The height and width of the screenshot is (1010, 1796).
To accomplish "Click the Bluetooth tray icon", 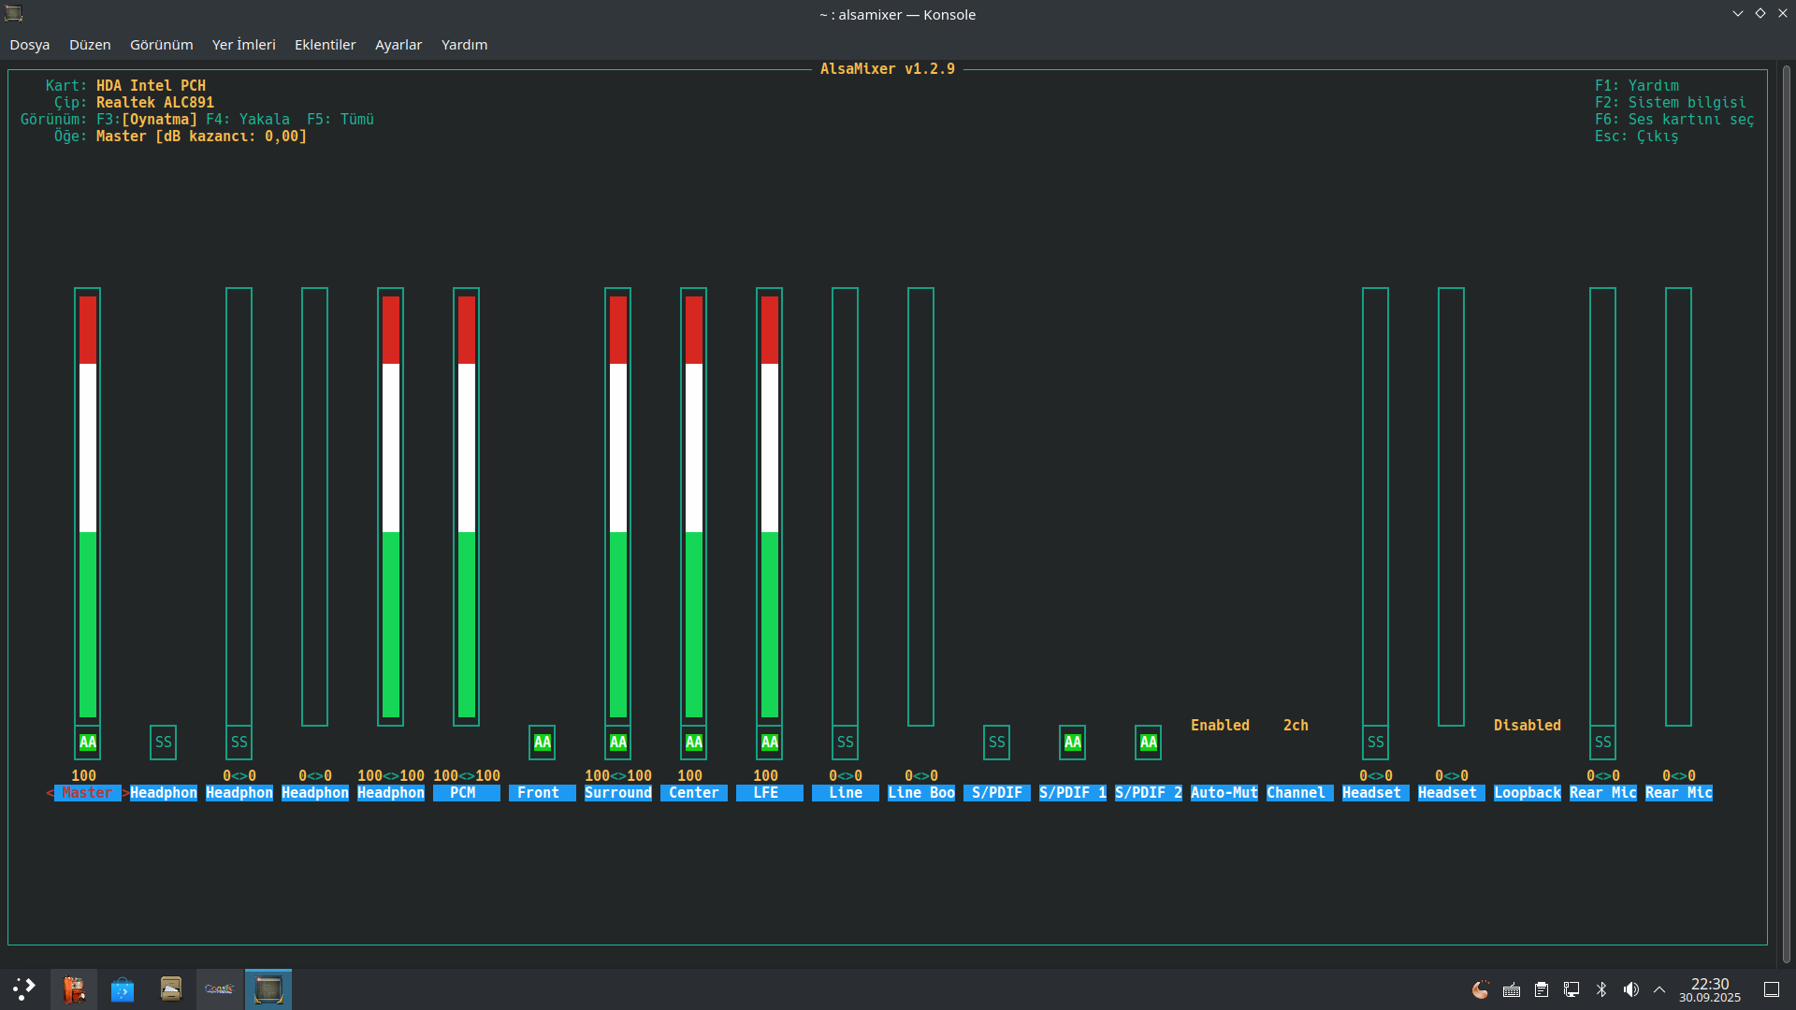I will pos(1601,989).
